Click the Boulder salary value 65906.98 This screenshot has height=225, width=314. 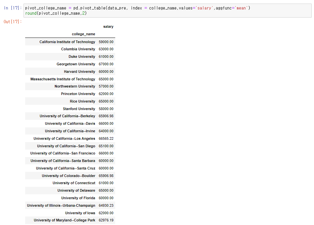point(106,176)
